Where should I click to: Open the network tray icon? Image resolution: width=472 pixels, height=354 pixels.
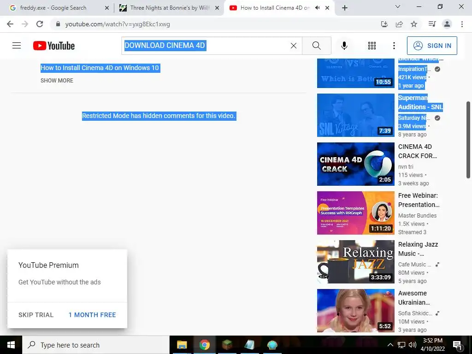click(x=401, y=345)
